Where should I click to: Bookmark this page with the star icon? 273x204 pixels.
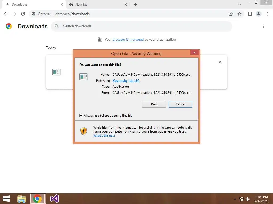point(239,14)
